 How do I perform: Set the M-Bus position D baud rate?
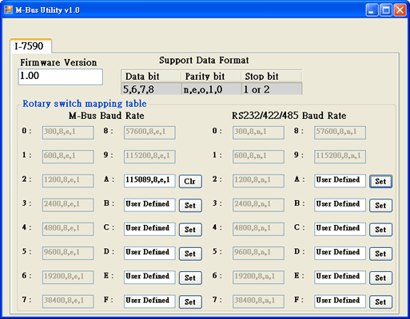(190, 254)
